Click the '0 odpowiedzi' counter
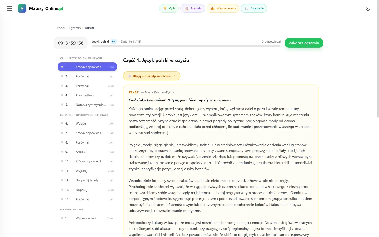The width and height of the screenshot is (379, 237). coord(271,42)
